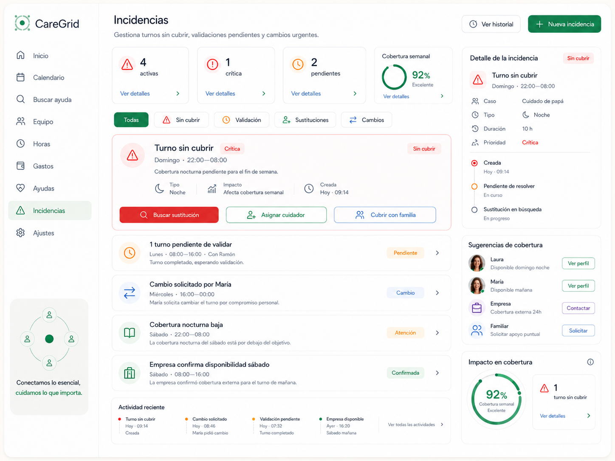Expand the Cambio solicitado por María row chevron

(437, 293)
